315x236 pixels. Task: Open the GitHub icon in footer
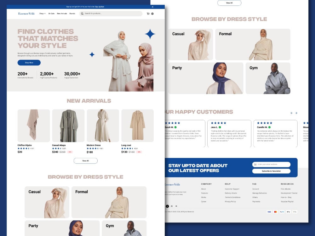[176, 206]
